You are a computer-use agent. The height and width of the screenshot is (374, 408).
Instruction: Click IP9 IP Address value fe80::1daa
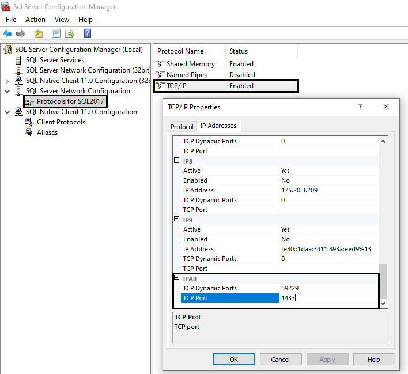click(x=329, y=249)
